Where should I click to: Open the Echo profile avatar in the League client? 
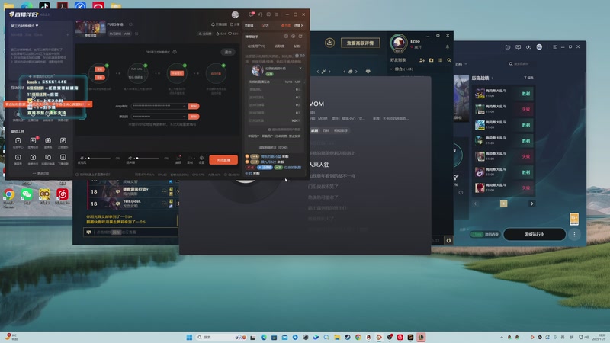(398, 43)
